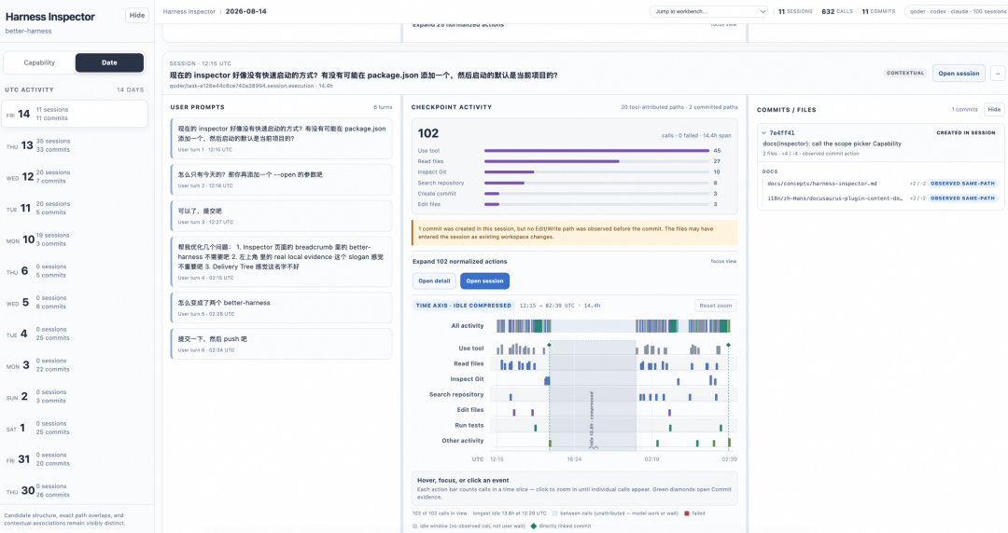Collapse the session card with the minus button
The height and width of the screenshot is (533, 1008).
pyautogui.click(x=997, y=74)
